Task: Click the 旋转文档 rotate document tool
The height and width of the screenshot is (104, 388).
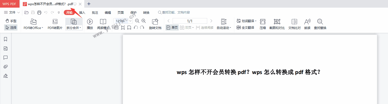Action: tap(155, 24)
